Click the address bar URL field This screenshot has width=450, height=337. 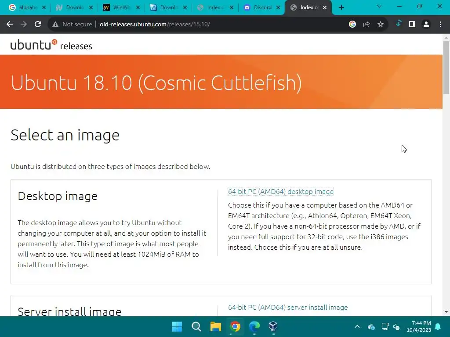click(x=218, y=25)
